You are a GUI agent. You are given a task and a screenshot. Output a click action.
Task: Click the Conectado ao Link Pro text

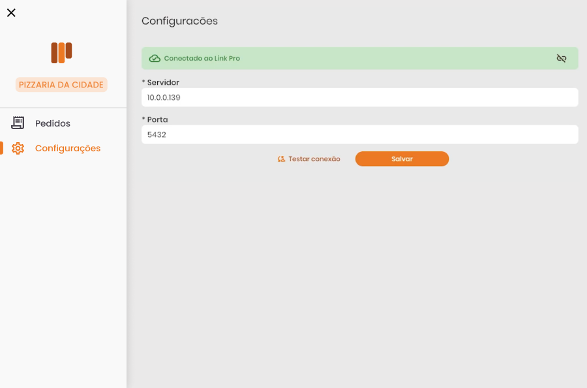pyautogui.click(x=202, y=58)
